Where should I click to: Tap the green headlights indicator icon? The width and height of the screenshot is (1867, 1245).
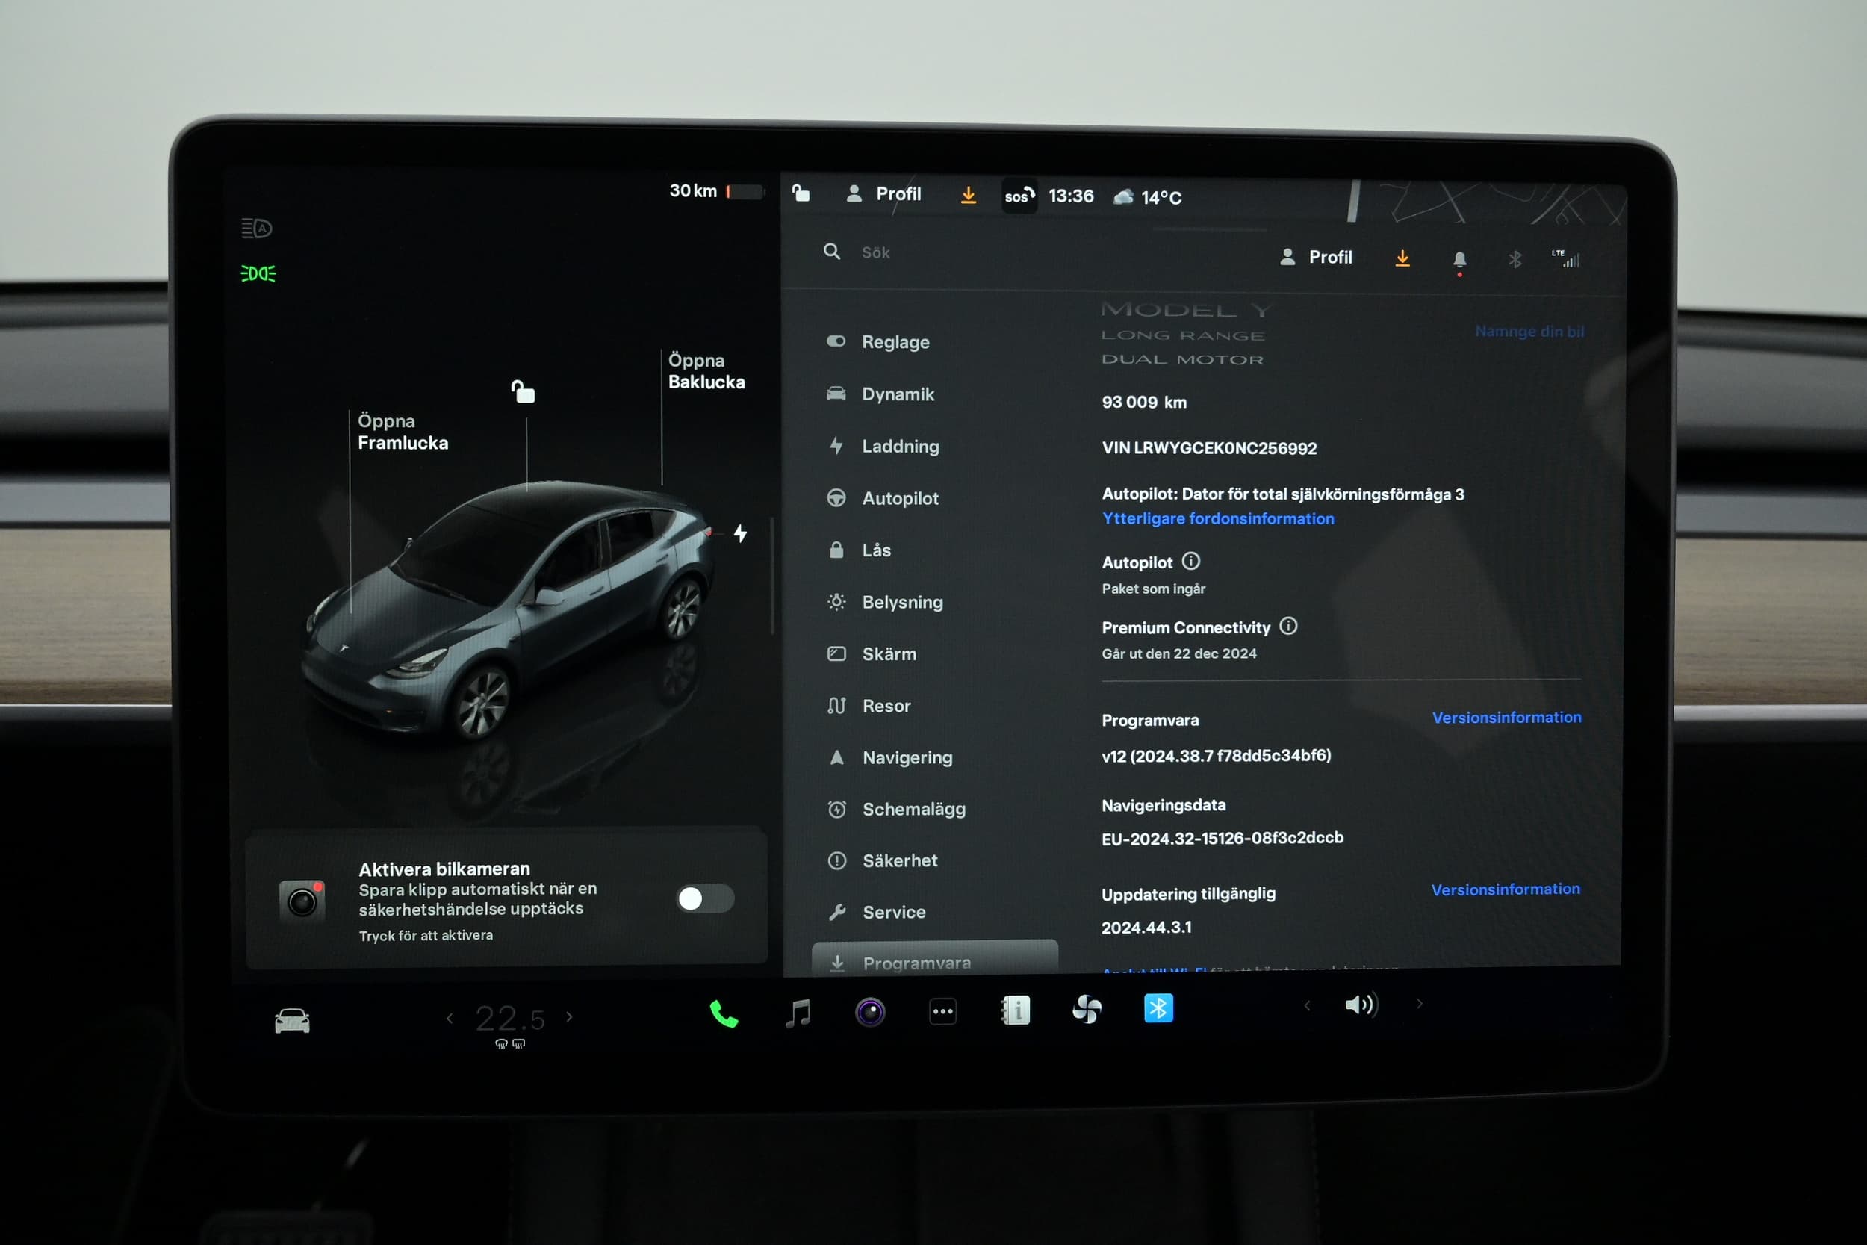point(258,273)
